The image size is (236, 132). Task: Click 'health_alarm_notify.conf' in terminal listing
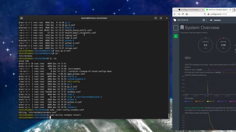(x=79, y=30)
